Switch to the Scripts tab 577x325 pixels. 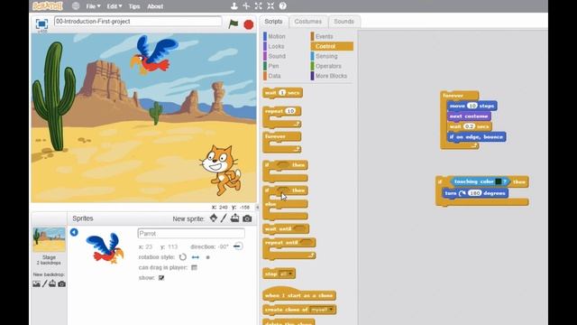[x=273, y=22]
